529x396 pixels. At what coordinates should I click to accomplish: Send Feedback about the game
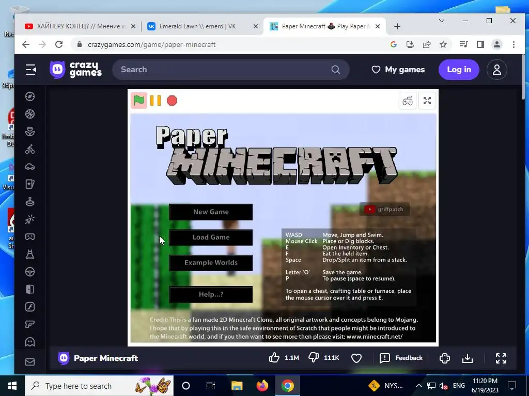tap(401, 358)
